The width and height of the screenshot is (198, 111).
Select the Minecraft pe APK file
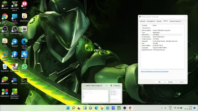click(24, 18)
